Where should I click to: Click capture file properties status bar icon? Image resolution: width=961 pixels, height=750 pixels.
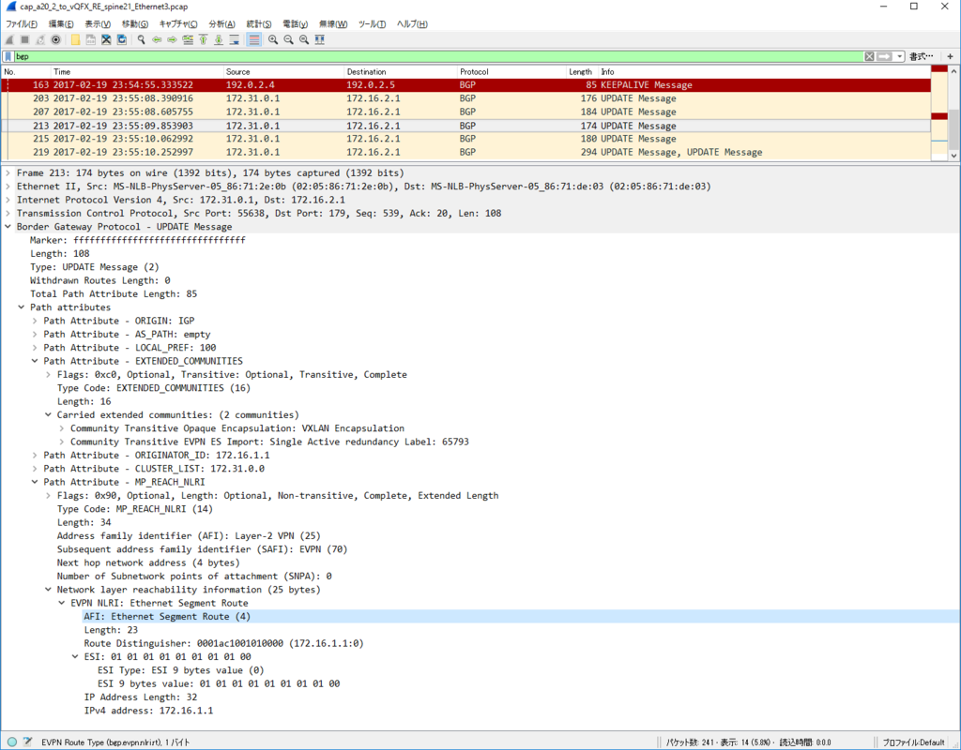pos(27,742)
